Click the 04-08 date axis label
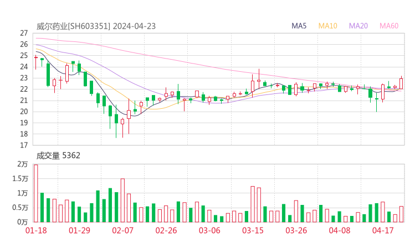This screenshot has height=243, width=410. pyautogui.click(x=340, y=230)
